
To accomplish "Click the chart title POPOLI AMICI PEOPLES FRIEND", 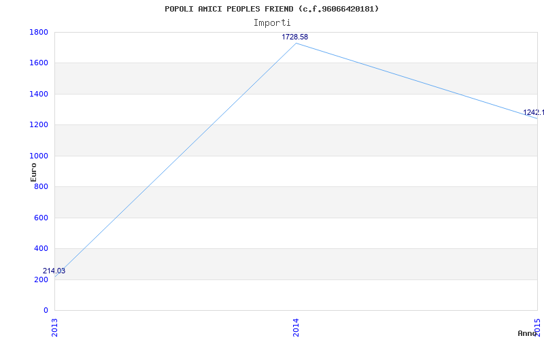I will pos(272,9).
